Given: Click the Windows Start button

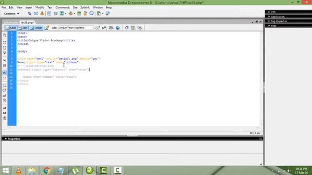Looking at the screenshot, I should click(6, 171).
